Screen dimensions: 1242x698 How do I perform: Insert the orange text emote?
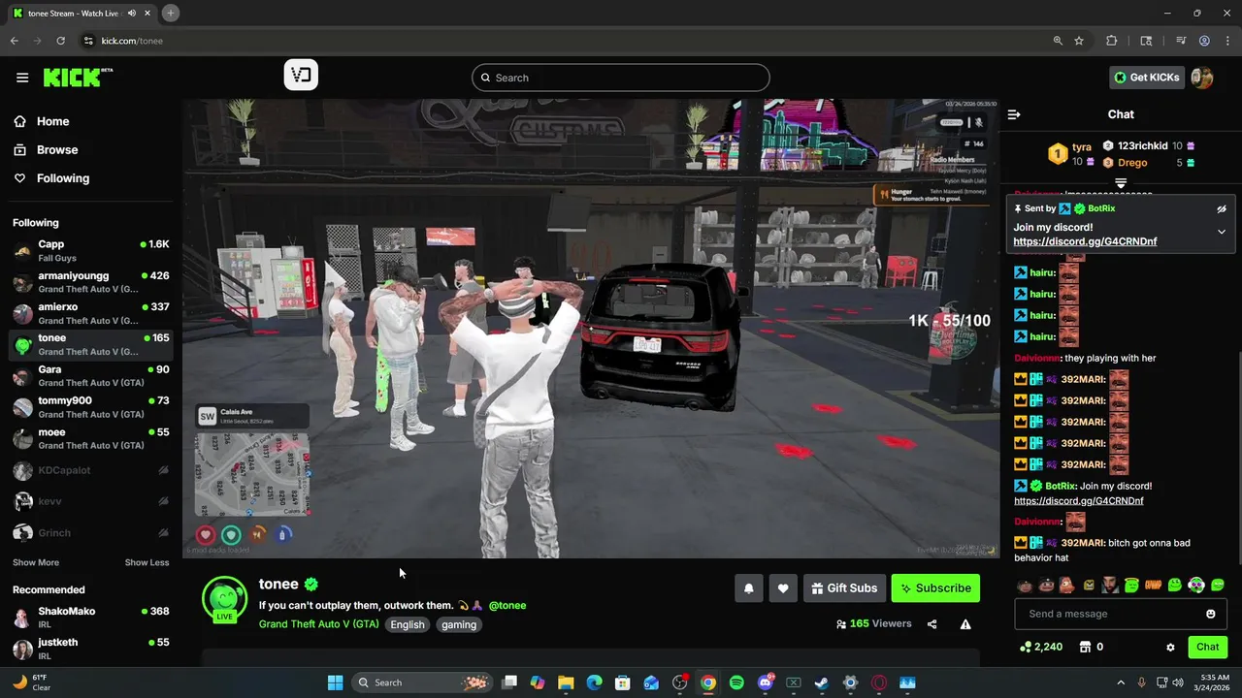[1154, 585]
